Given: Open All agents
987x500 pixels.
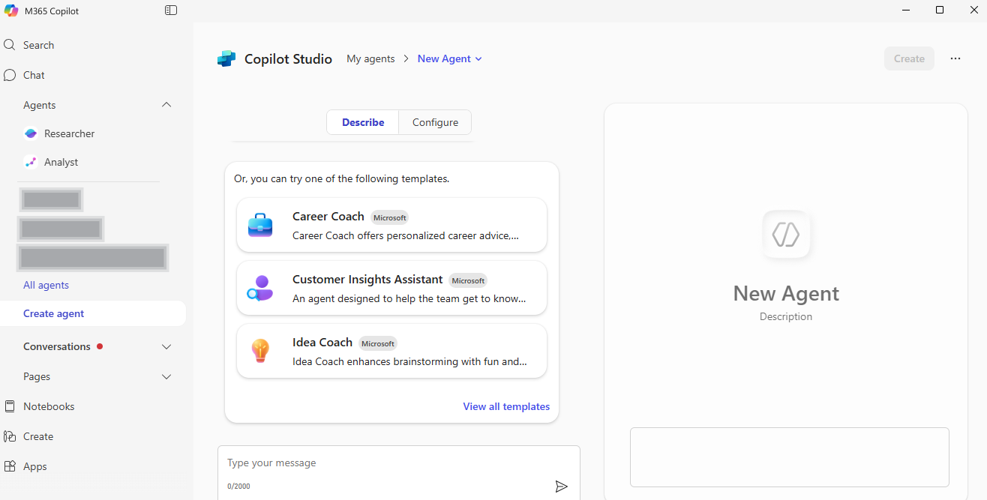Looking at the screenshot, I should point(46,285).
